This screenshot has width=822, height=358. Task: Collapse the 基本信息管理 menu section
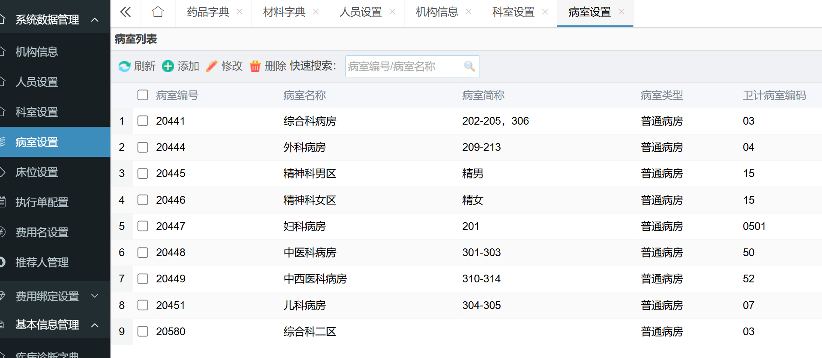pos(95,325)
